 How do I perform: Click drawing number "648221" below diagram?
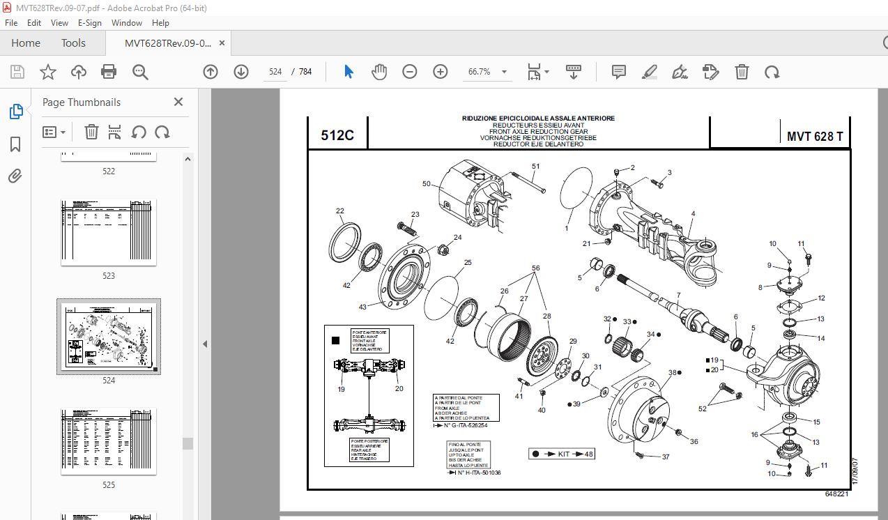pos(836,494)
